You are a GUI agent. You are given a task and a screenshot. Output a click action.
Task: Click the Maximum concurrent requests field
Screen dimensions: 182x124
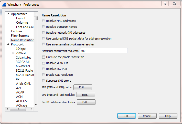(104, 51)
